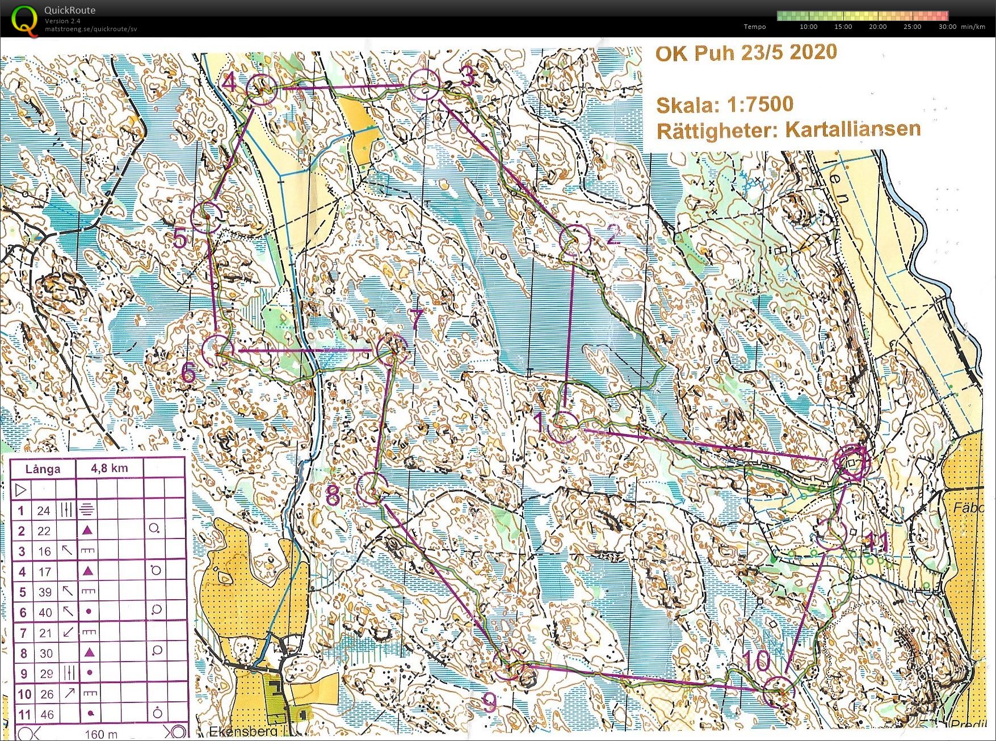Click the finish double-circle symbol in table footer
Screen dimensions: 996x741
point(175,732)
